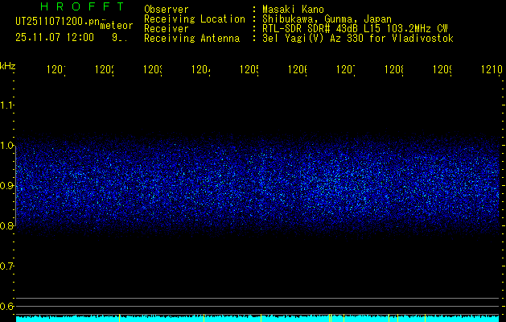Click the cyan signal level strip
506x322 pixels.
point(257,319)
